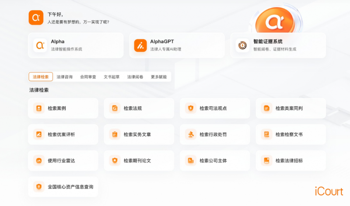Open 全国核心资产信息查询
The image size is (350, 206).
pos(63,187)
